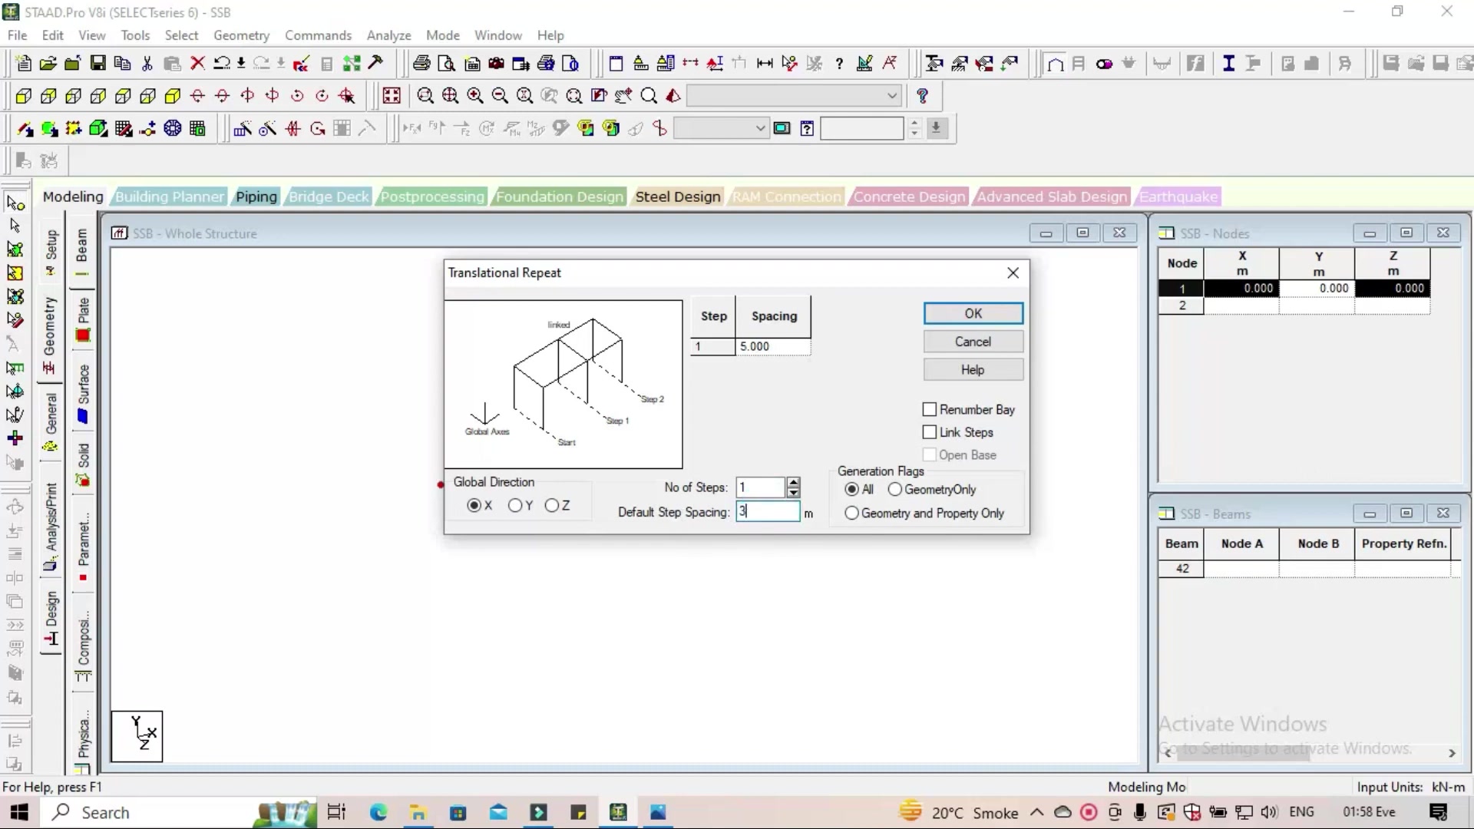Screen dimensions: 1474x829
Task: Select the Y global direction radio
Action: point(515,505)
